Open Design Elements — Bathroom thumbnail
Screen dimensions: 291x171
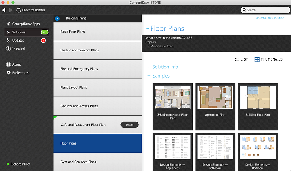tap(215, 152)
